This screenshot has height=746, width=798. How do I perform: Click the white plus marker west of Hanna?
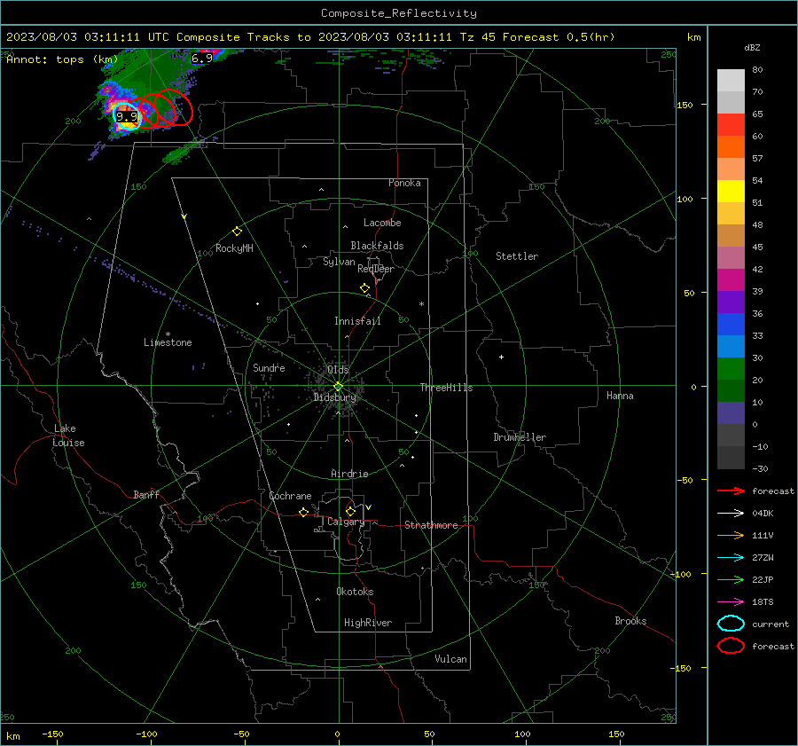(501, 357)
